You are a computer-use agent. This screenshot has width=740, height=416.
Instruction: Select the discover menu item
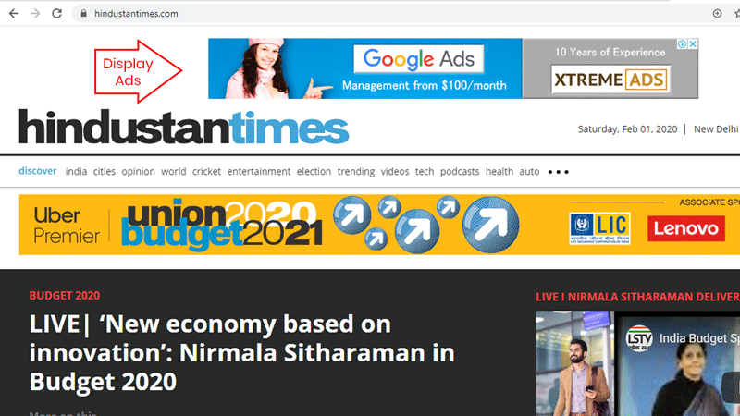pyautogui.click(x=38, y=171)
